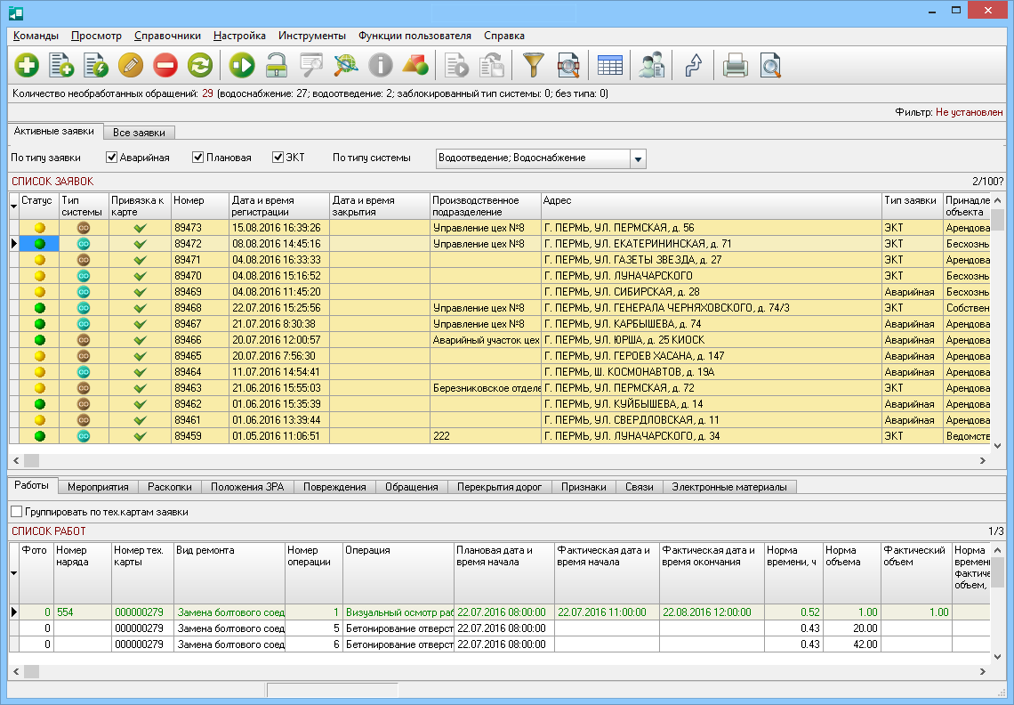Click the request list horizontal scrollbar right arrow
This screenshot has height=705, width=1014.
tap(983, 460)
